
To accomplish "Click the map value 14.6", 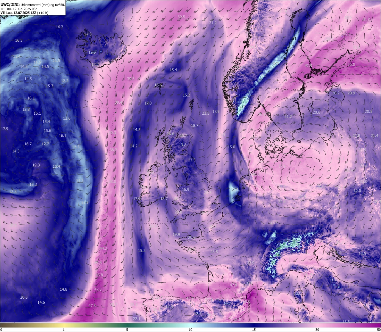I will tap(41, 302).
